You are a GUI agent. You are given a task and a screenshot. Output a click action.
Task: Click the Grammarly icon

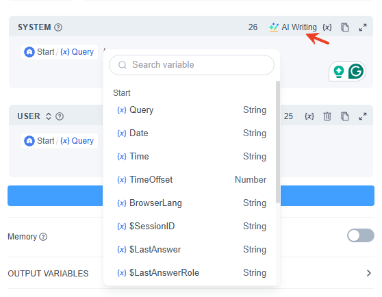356,71
